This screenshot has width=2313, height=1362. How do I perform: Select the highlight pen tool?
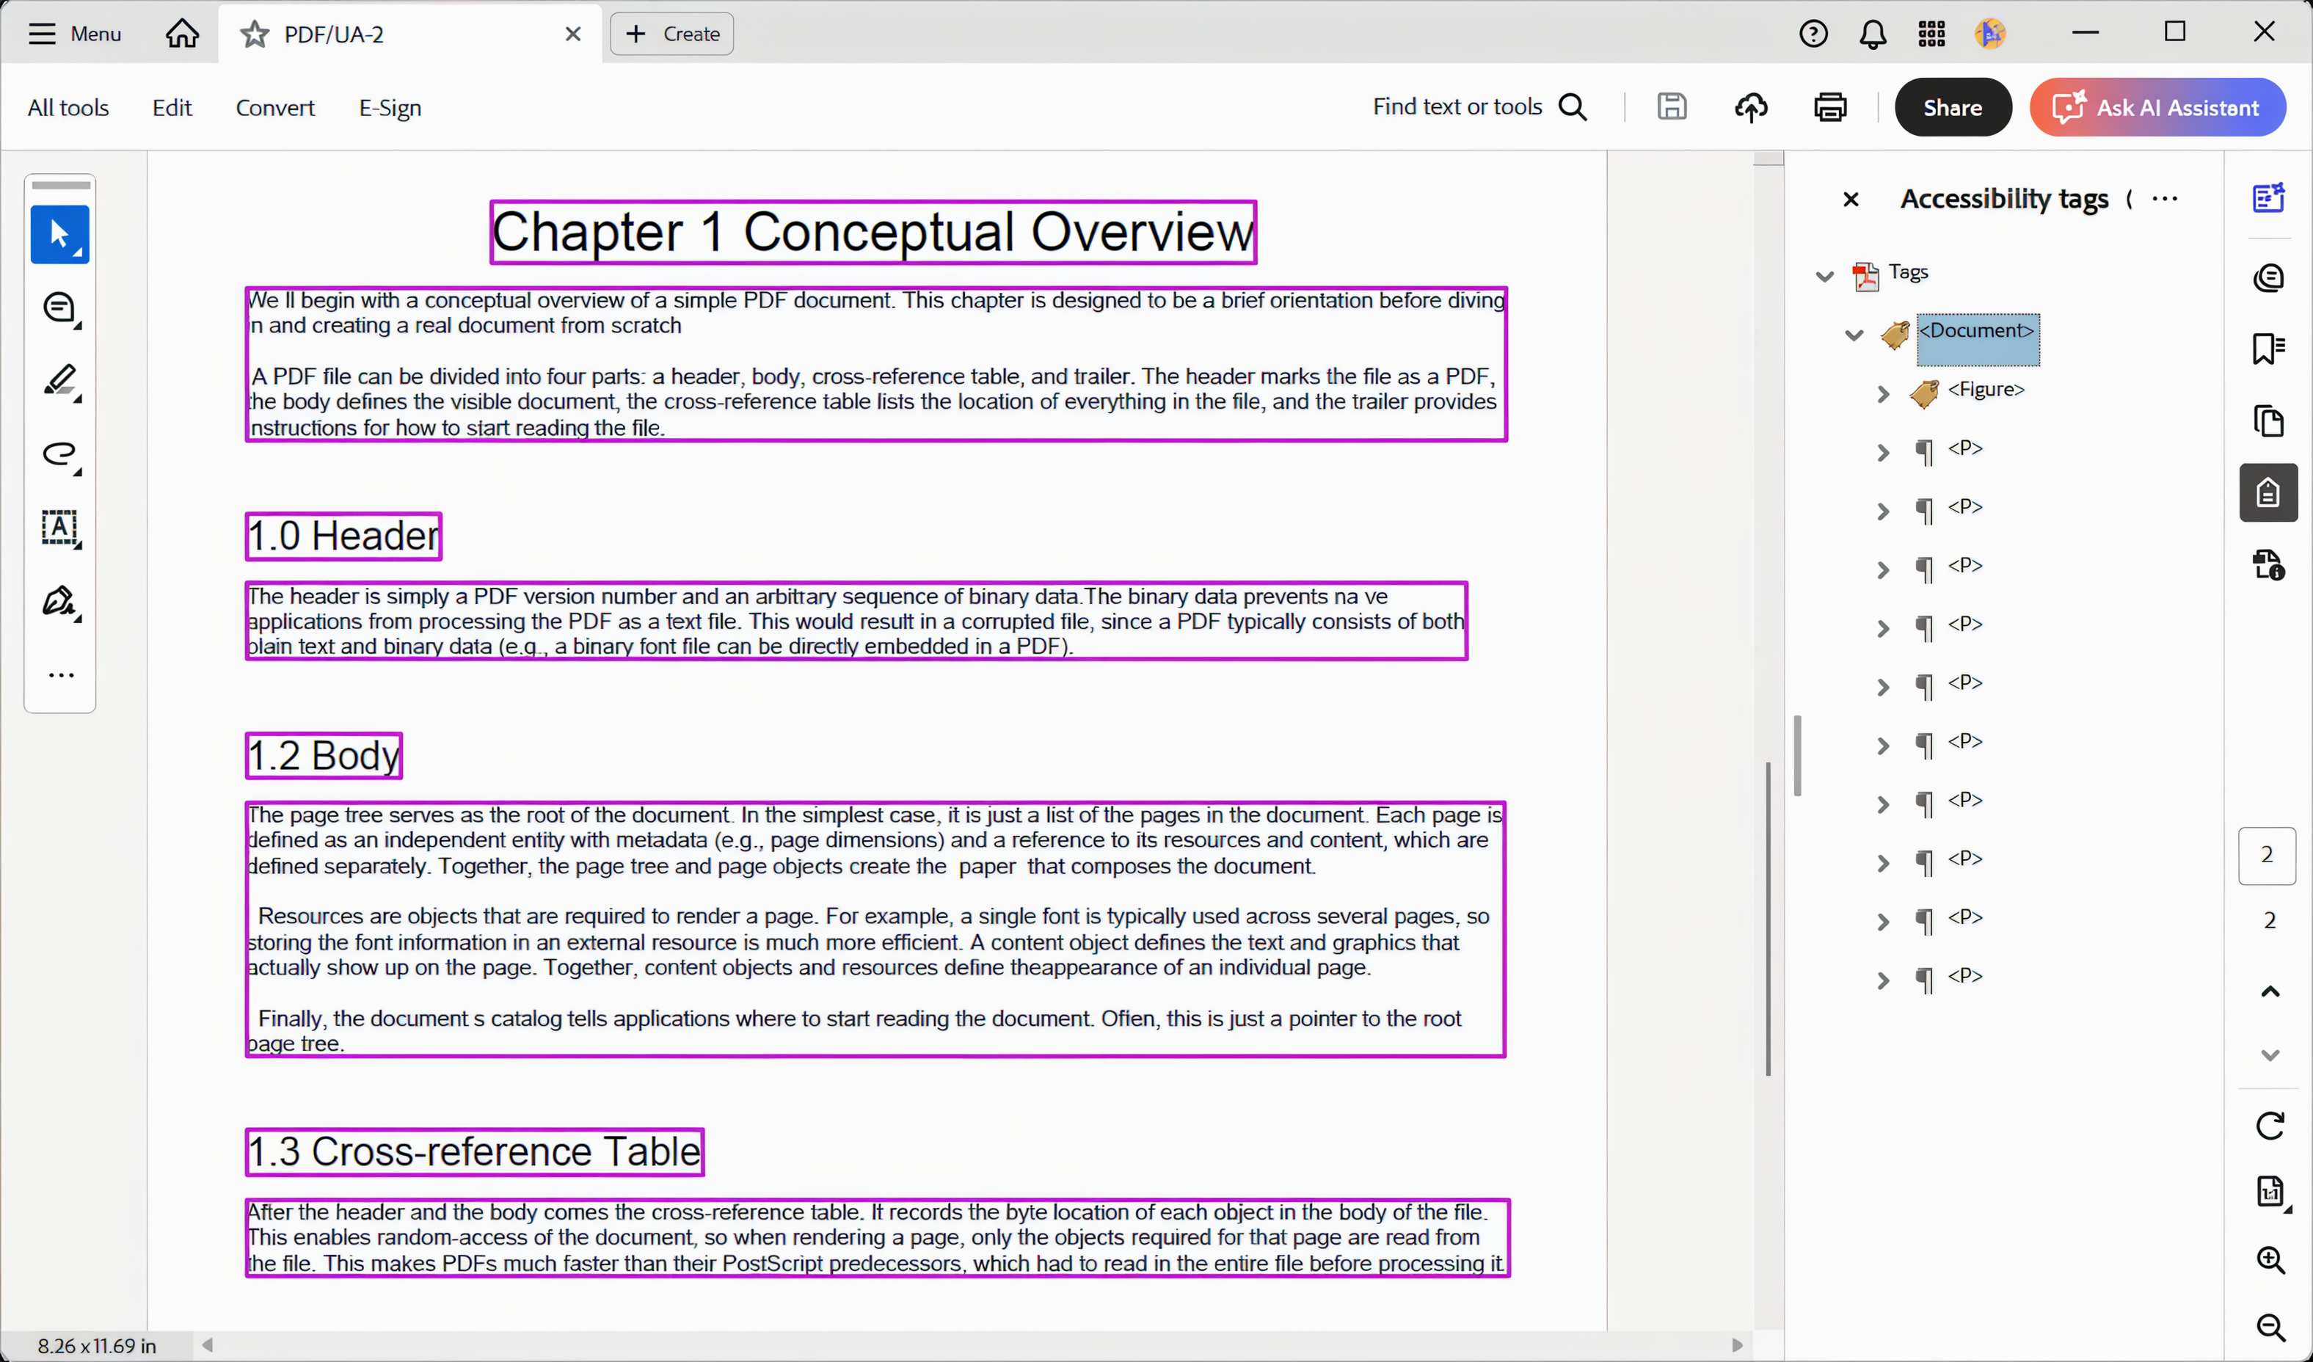(59, 381)
